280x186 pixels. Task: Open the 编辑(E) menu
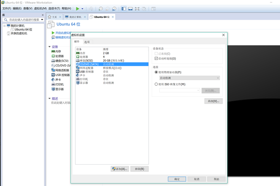pos(17,9)
